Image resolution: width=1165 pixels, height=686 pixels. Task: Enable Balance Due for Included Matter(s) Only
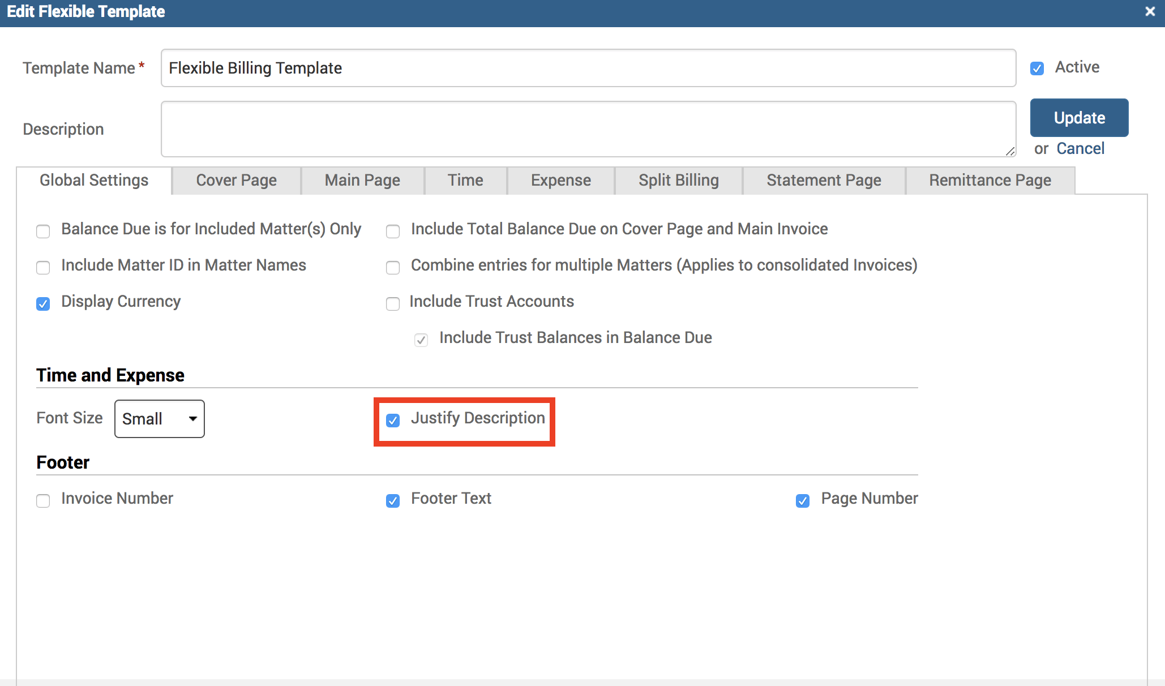coord(43,231)
